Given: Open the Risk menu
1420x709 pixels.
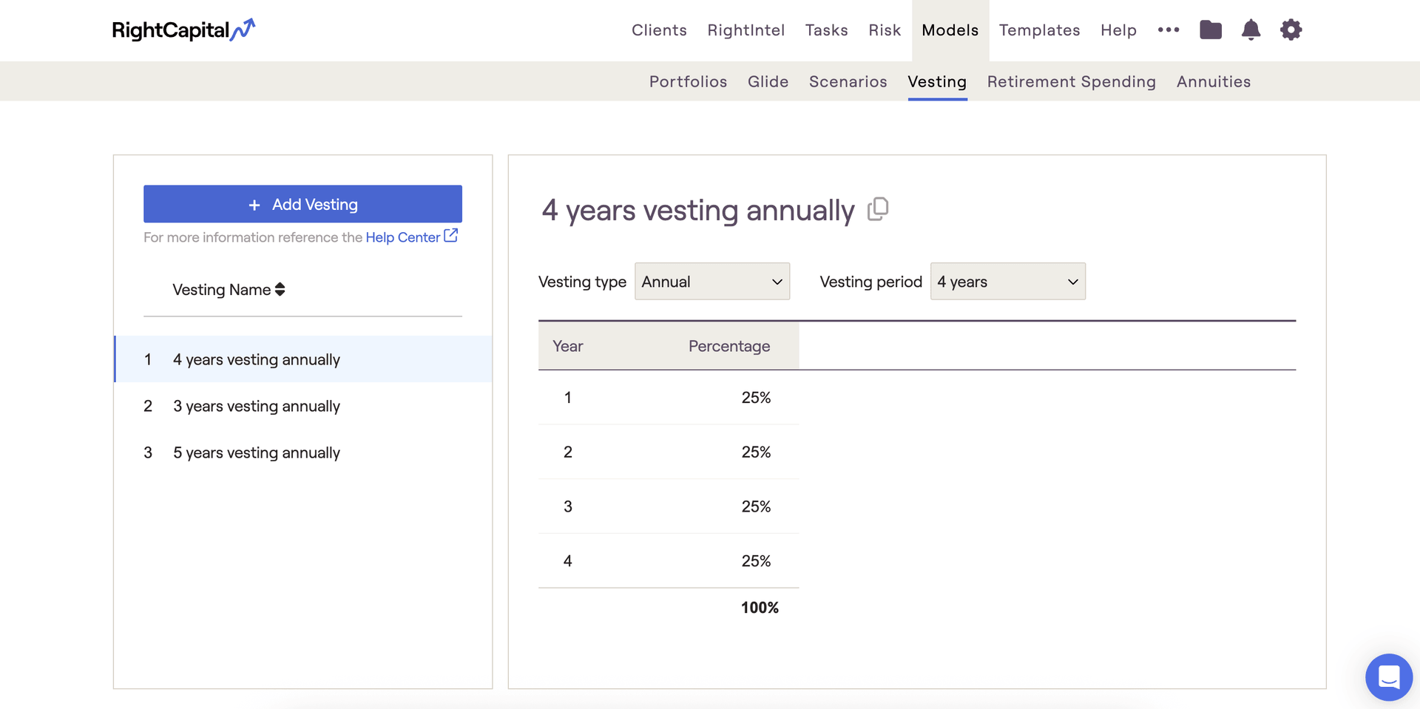Looking at the screenshot, I should point(885,30).
